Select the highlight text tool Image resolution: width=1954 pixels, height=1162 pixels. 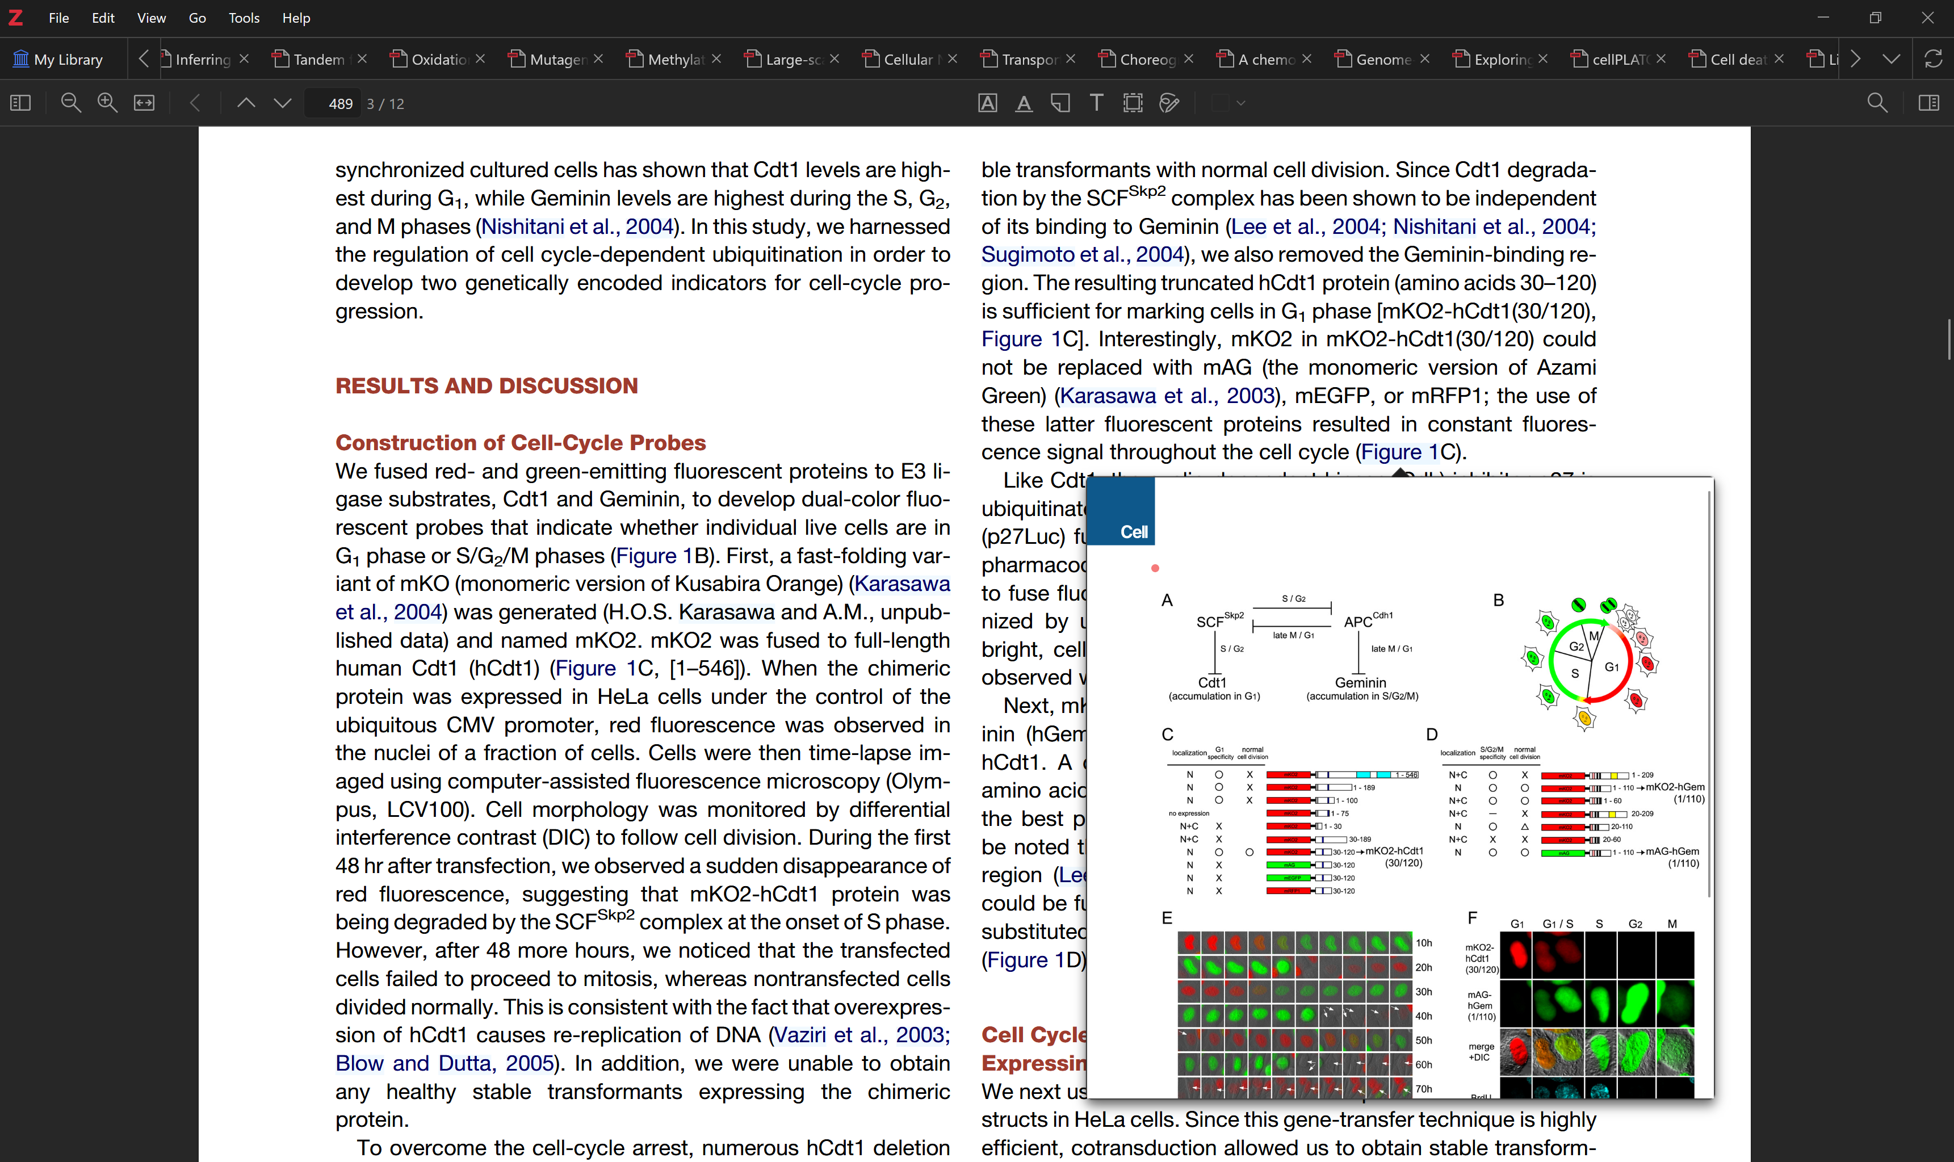[987, 103]
